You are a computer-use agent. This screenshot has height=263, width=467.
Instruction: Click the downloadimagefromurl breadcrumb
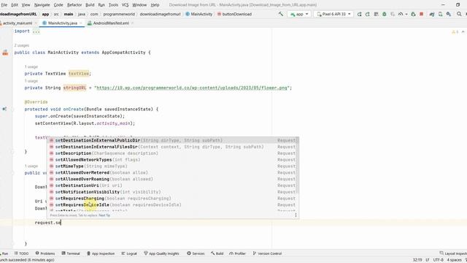[x=160, y=14]
